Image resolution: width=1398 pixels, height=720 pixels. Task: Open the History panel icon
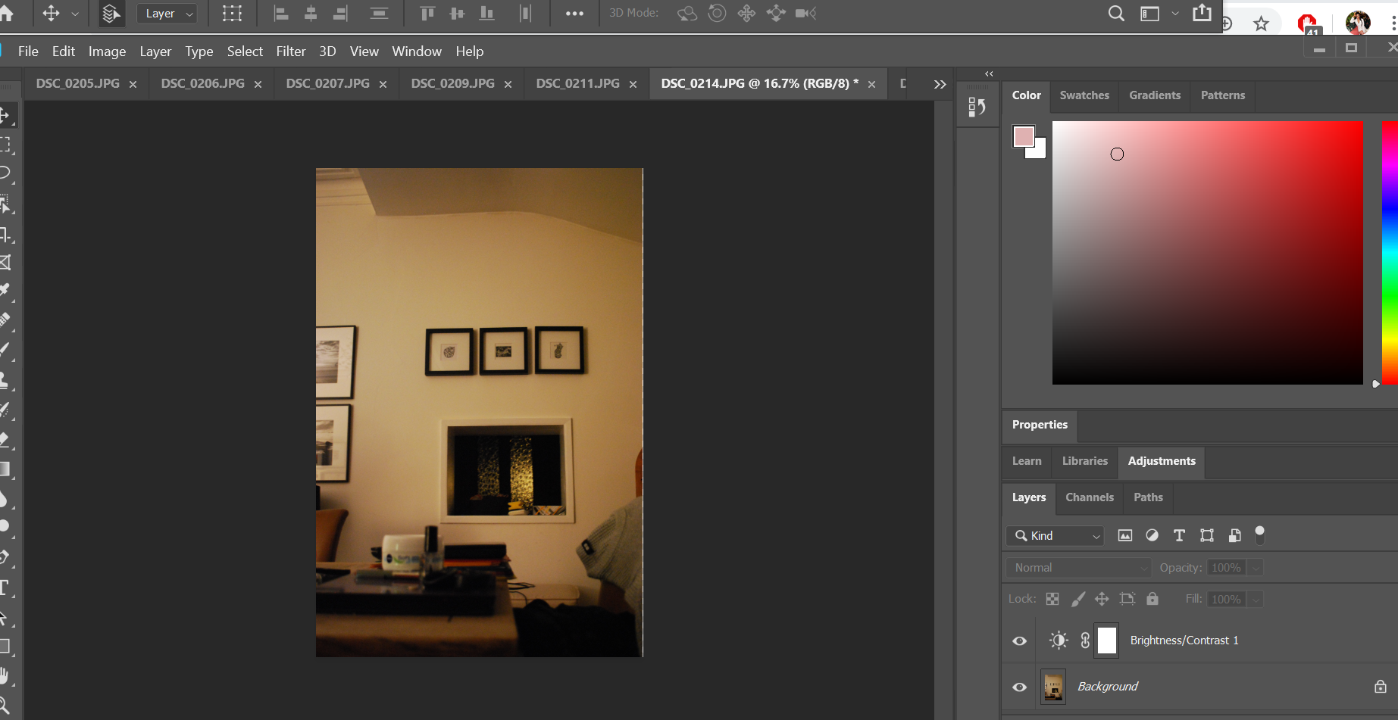[977, 108]
